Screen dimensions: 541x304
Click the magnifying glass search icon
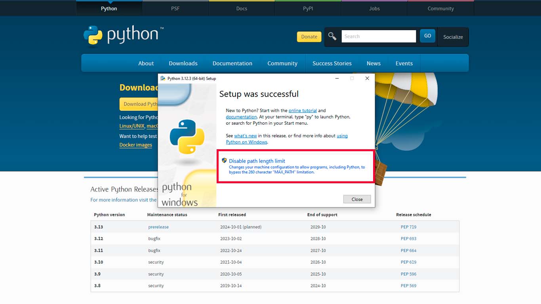pos(332,36)
